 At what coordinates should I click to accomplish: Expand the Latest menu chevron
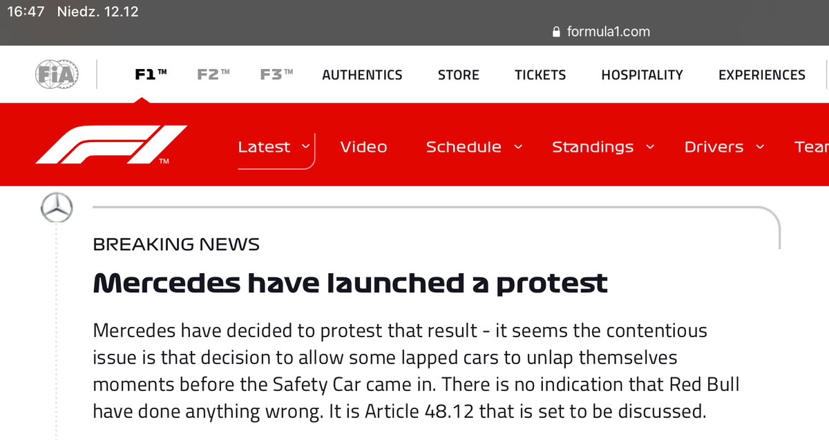[305, 146]
